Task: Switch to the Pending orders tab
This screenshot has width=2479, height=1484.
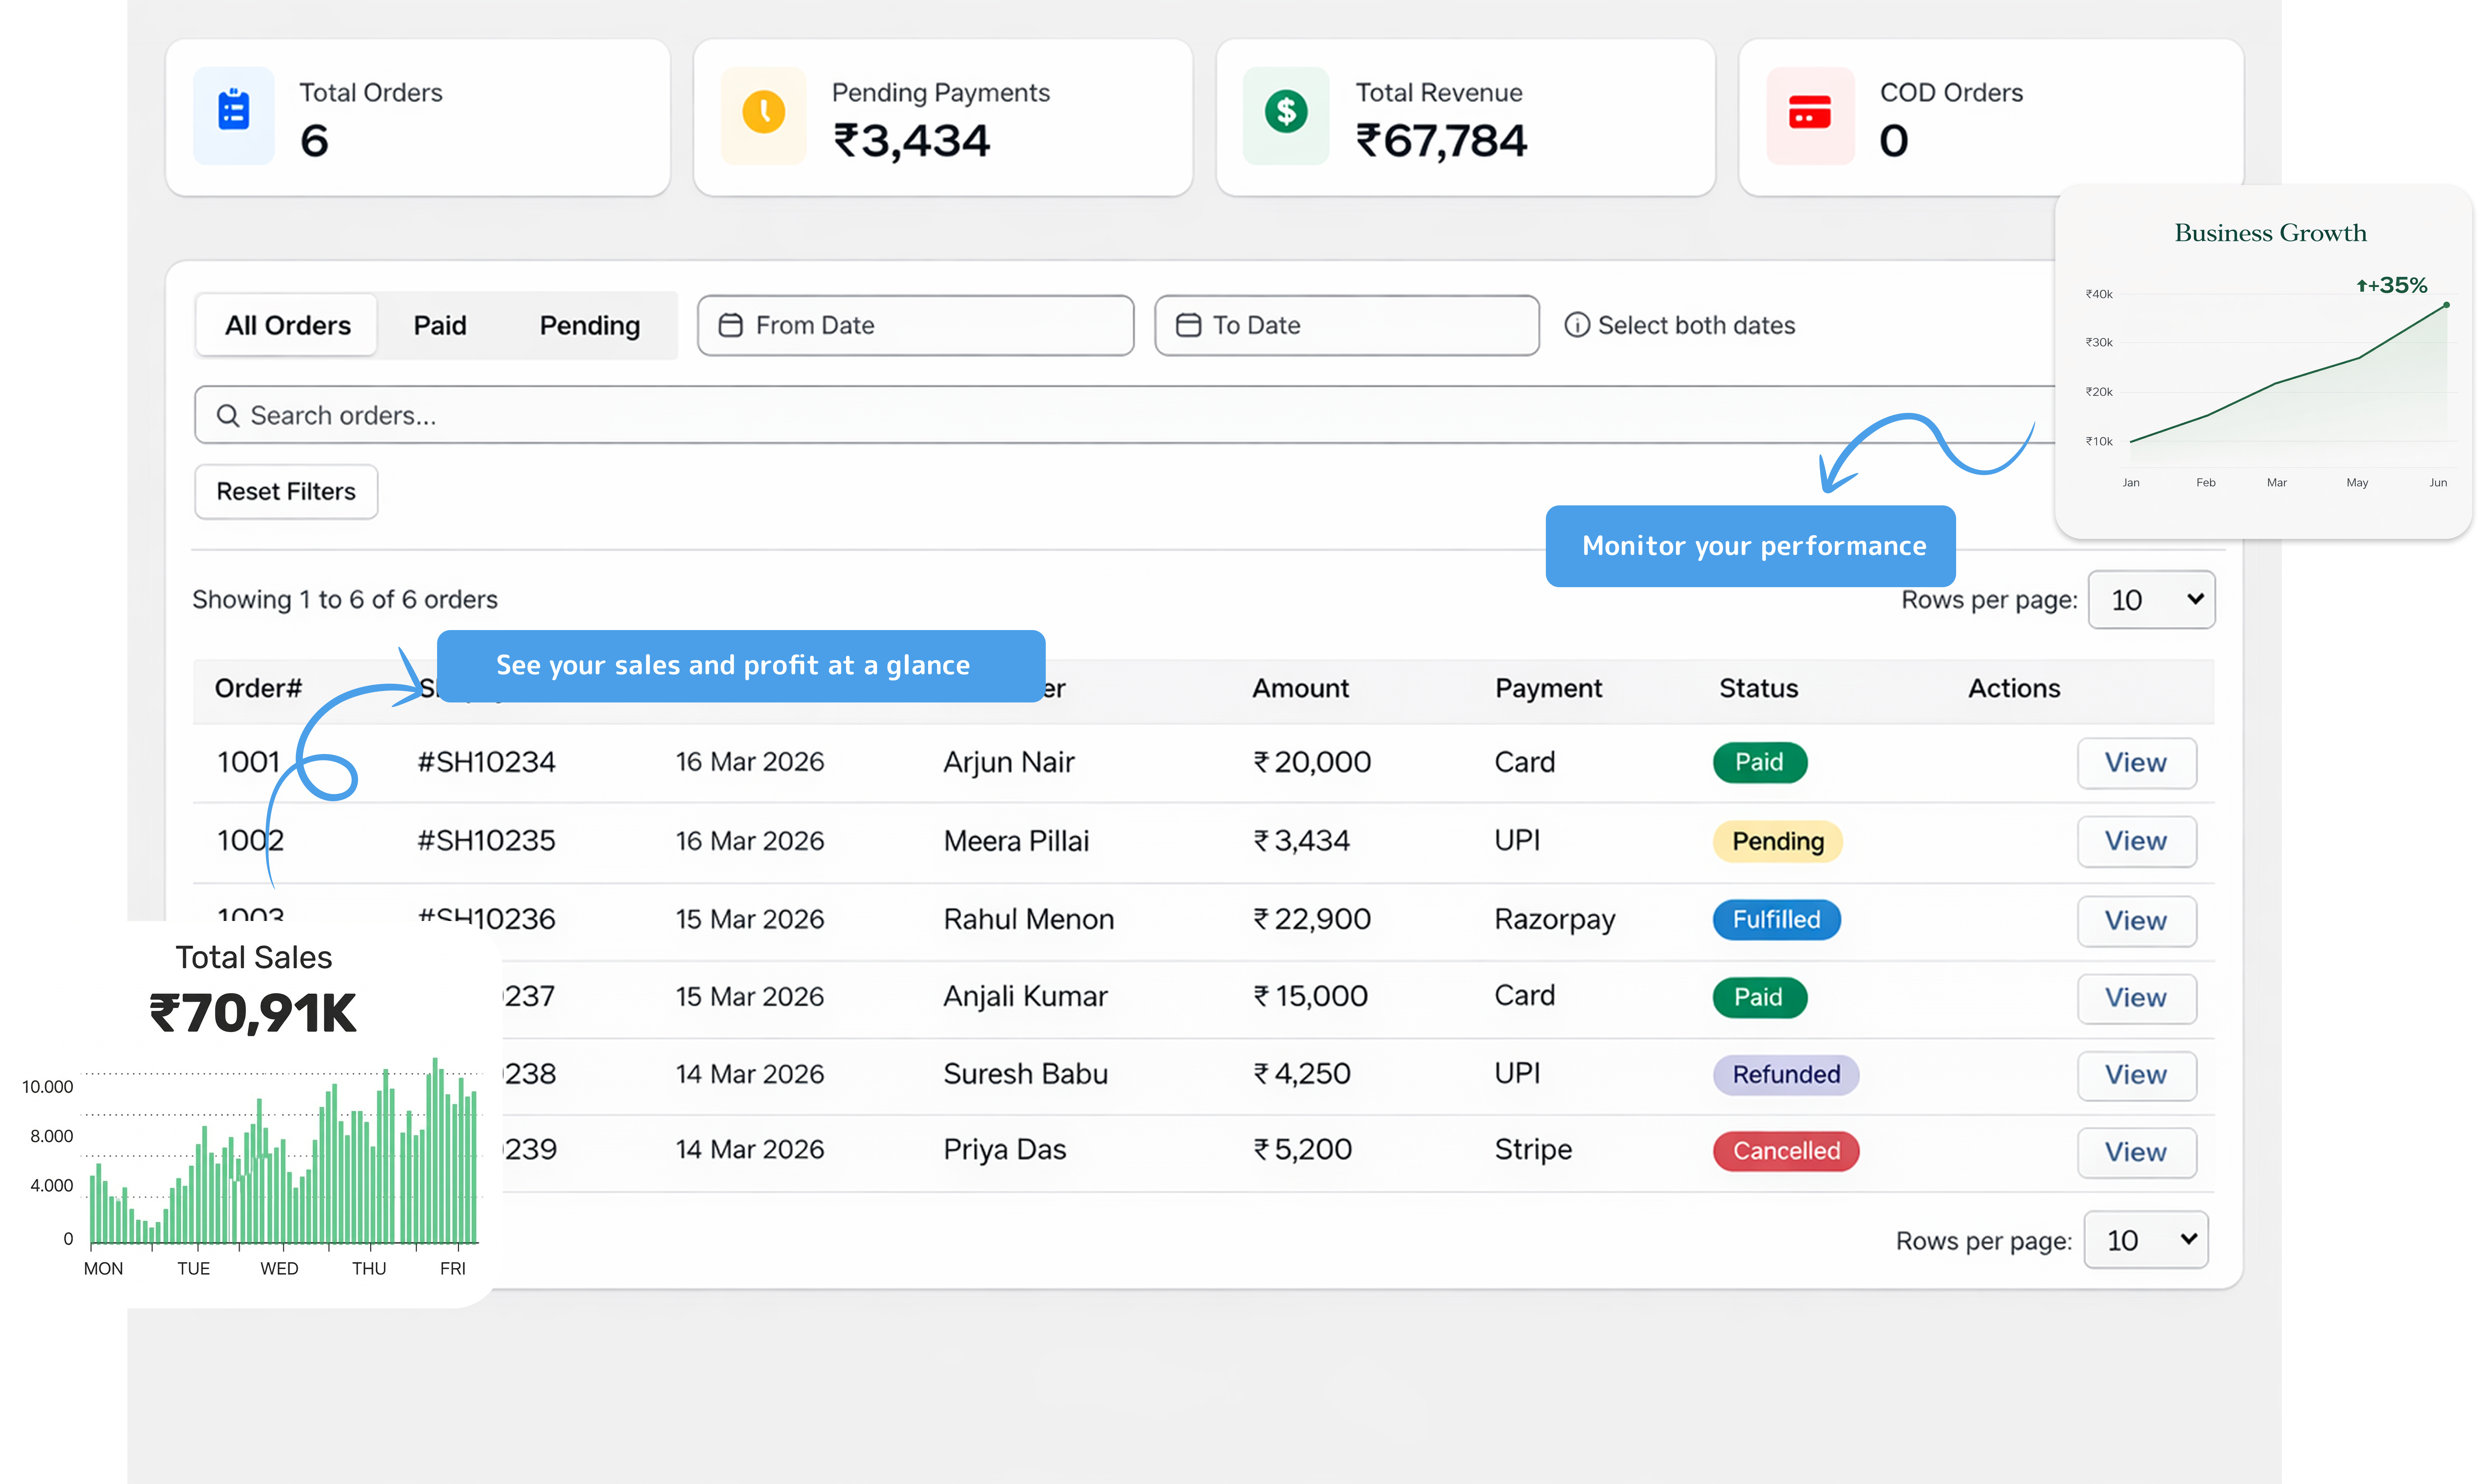Action: coord(589,324)
